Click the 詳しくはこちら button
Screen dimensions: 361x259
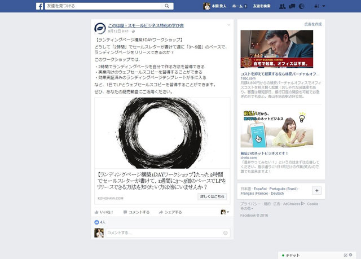(x=212, y=196)
